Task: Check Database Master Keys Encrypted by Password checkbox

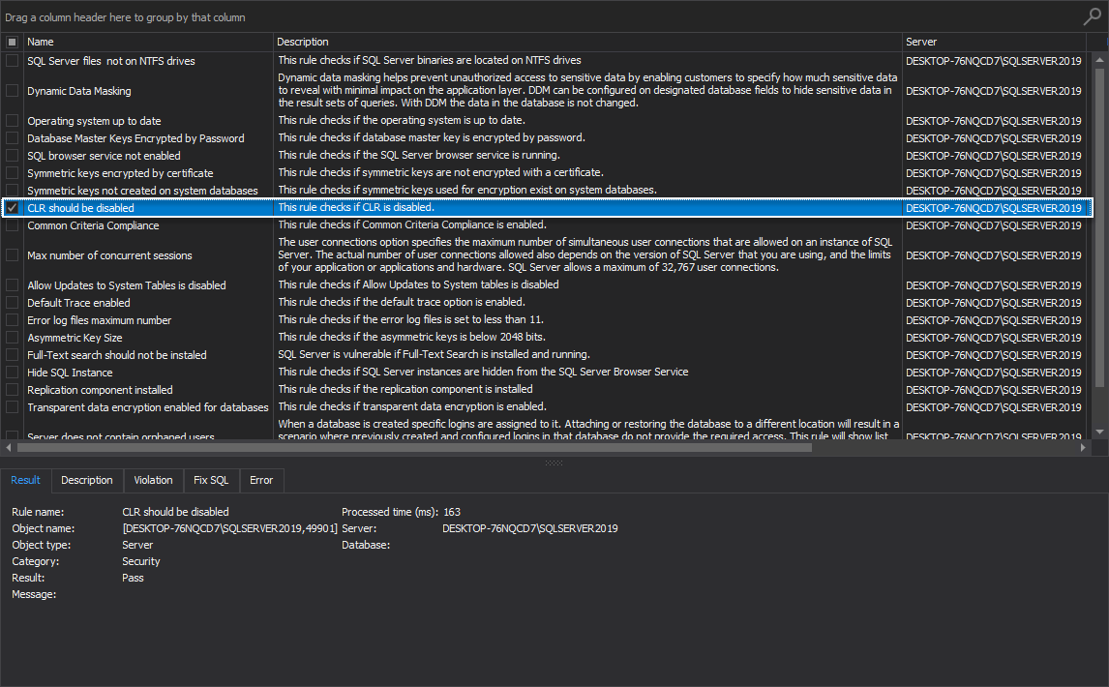Action: pos(12,138)
